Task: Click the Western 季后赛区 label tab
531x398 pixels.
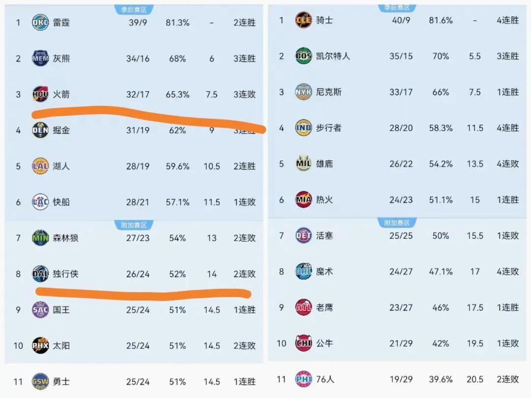Action: (134, 10)
